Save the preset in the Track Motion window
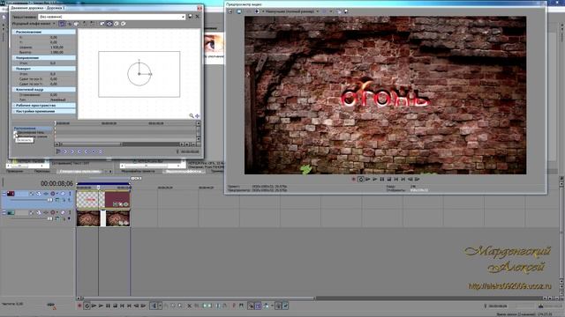This screenshot has width=565, height=317. click(191, 17)
